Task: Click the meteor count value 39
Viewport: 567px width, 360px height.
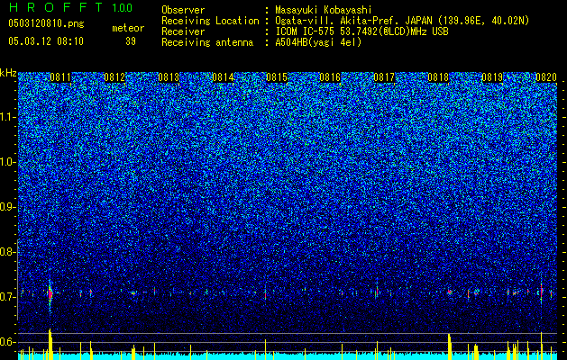Action: [x=131, y=41]
